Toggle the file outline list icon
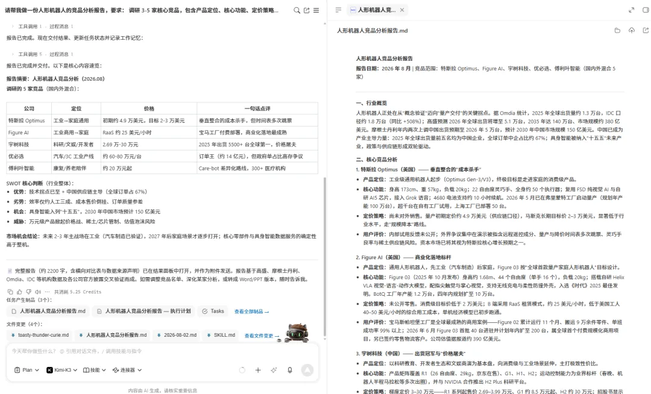Image resolution: width=651 pixels, height=394 pixels. [338, 10]
